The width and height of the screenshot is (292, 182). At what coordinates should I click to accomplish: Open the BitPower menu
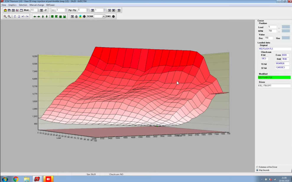(x=51, y=5)
